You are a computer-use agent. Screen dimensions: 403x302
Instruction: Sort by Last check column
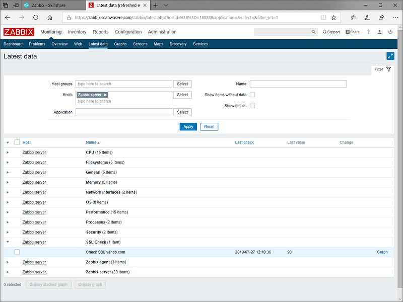coord(244,142)
